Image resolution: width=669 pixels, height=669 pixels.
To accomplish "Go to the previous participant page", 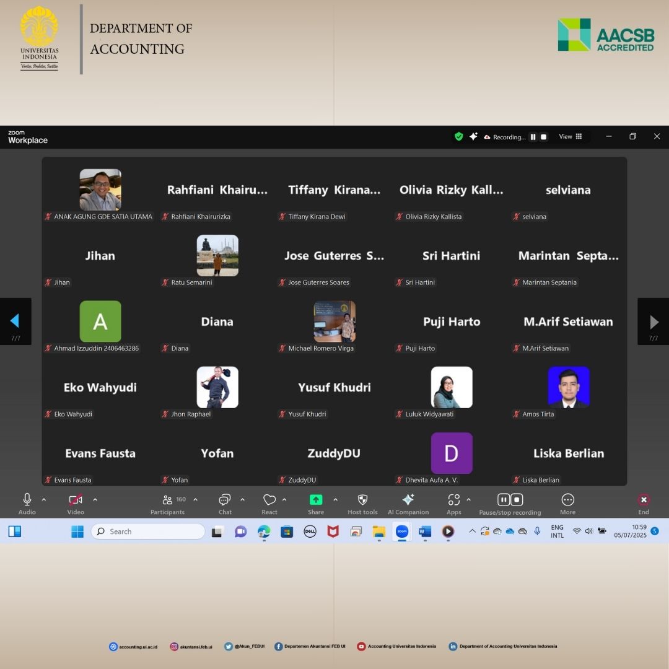I will click(x=15, y=321).
